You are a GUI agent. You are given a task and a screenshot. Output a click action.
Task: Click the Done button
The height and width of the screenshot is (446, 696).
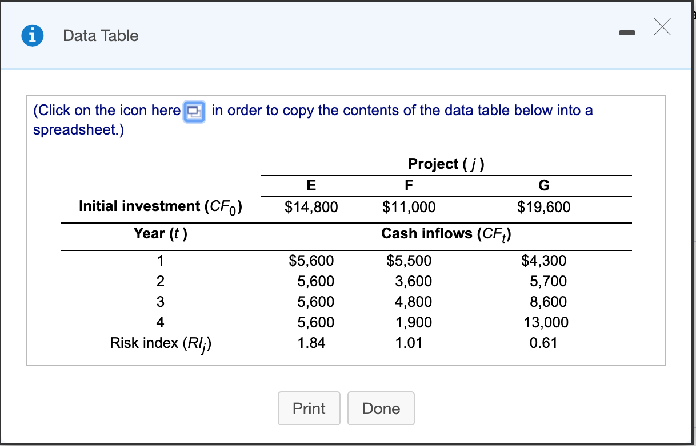coord(381,408)
